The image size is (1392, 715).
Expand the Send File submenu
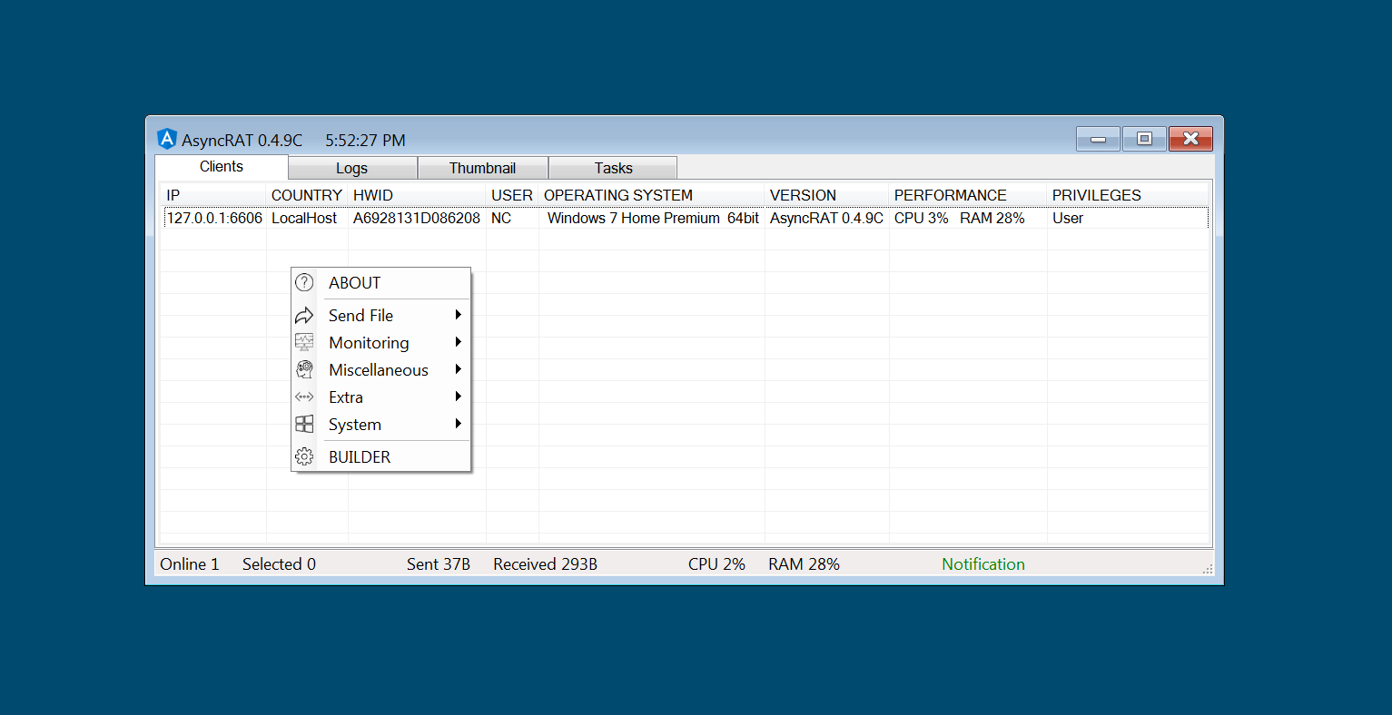(459, 315)
